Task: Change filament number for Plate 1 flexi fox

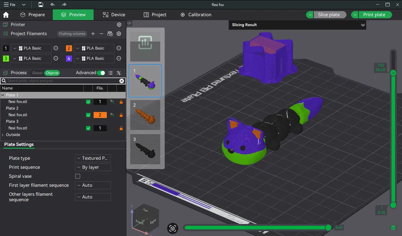Action: [100, 102]
